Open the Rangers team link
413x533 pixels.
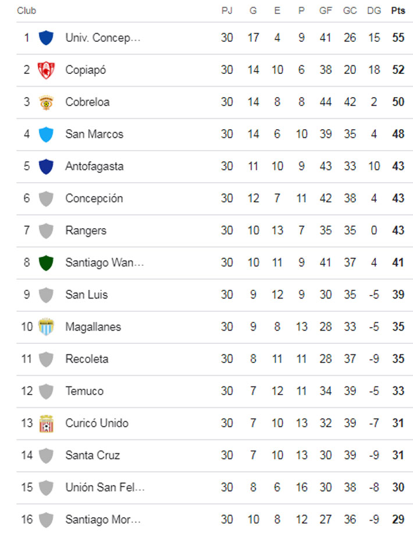86,230
